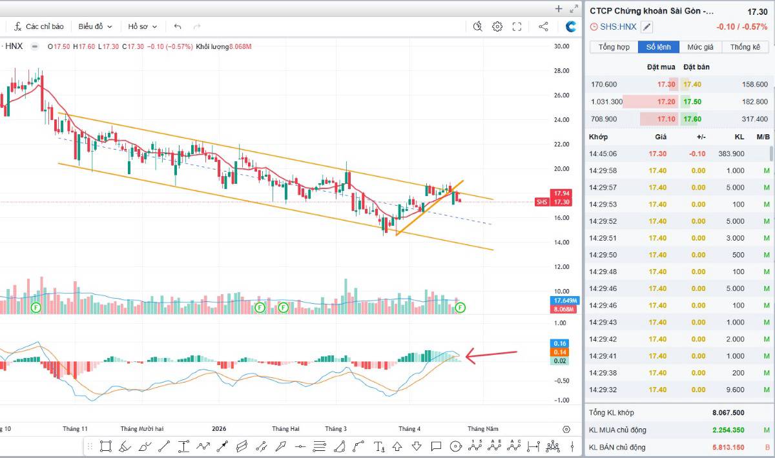
Task: Open the quick search magnifier icon
Action: click(x=477, y=26)
